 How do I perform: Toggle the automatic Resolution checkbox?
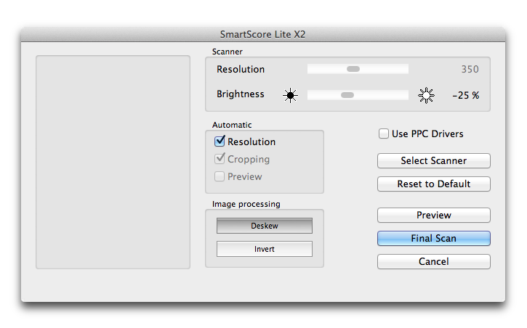click(x=220, y=142)
